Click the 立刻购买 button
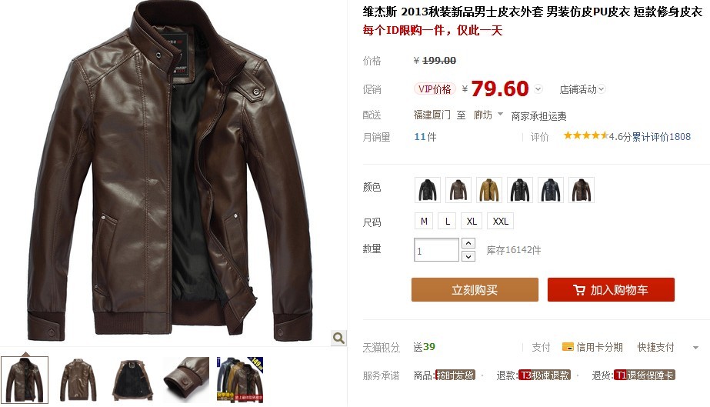Viewport: 710px width, 407px height. (475, 290)
